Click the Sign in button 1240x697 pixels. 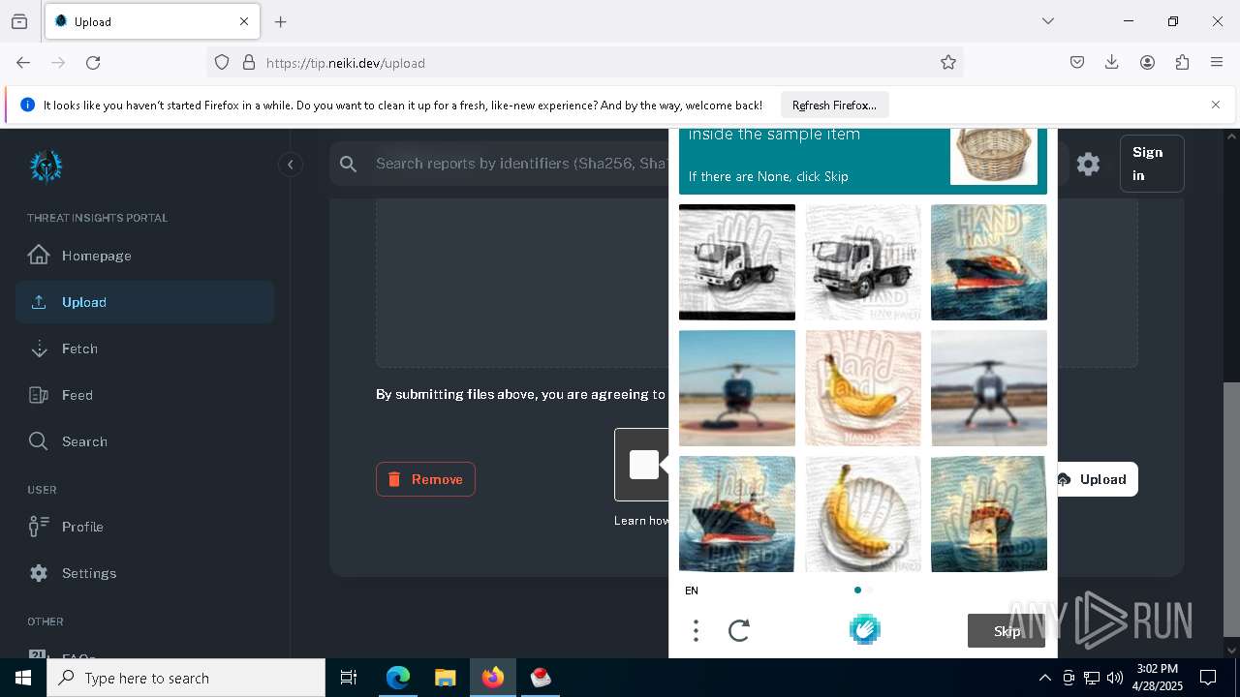(1152, 164)
